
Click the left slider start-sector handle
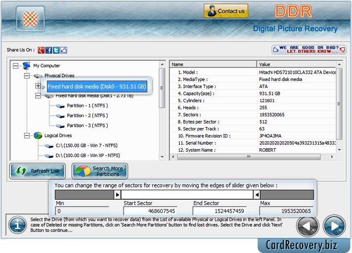click(117, 195)
